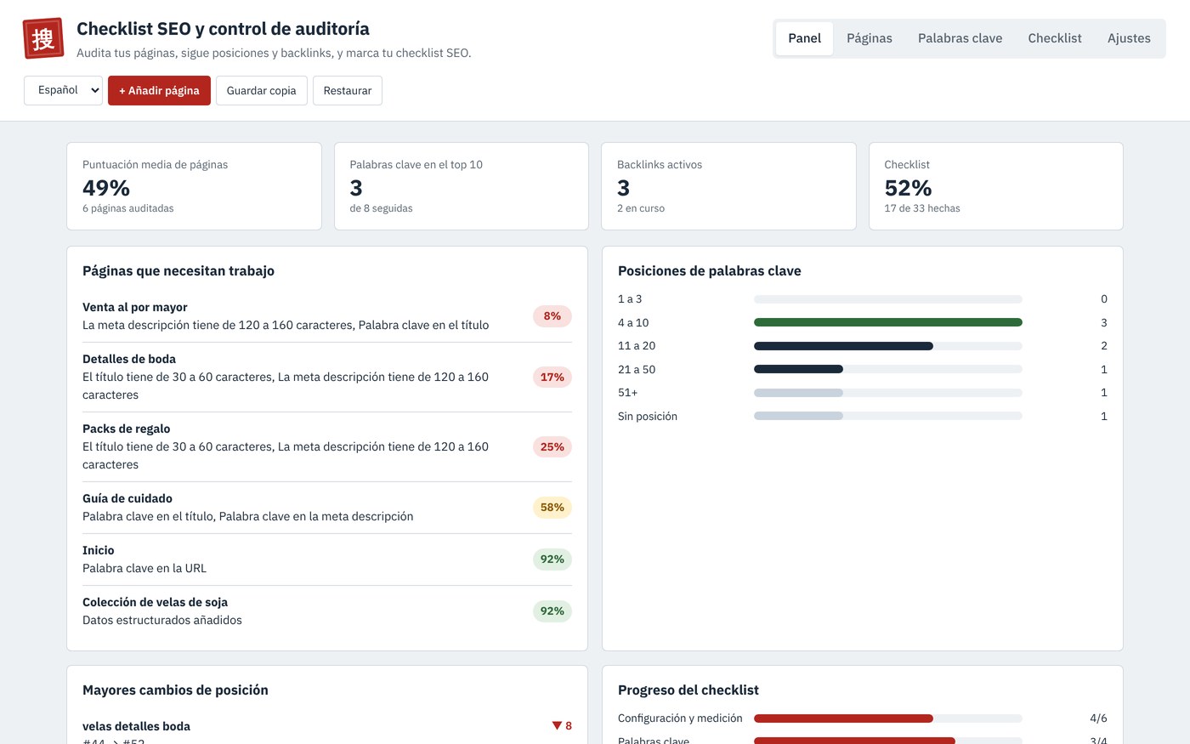Click the Restaurar button
Screen dimensions: 1190x744
(348, 90)
